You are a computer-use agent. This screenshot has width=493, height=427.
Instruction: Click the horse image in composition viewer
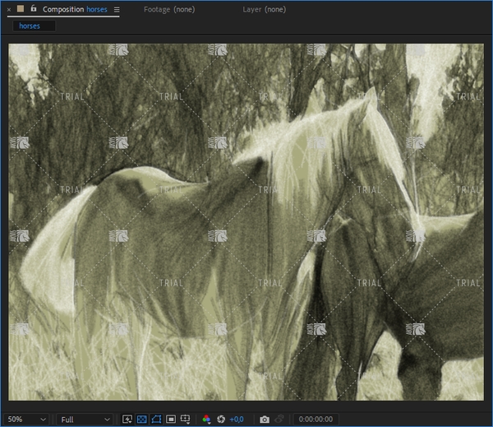click(x=246, y=222)
